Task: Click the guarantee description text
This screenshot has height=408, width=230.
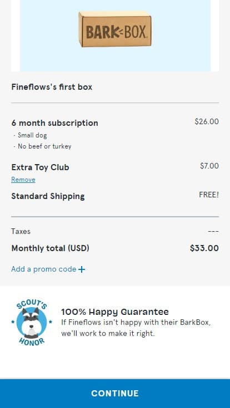Action: [x=136, y=328]
